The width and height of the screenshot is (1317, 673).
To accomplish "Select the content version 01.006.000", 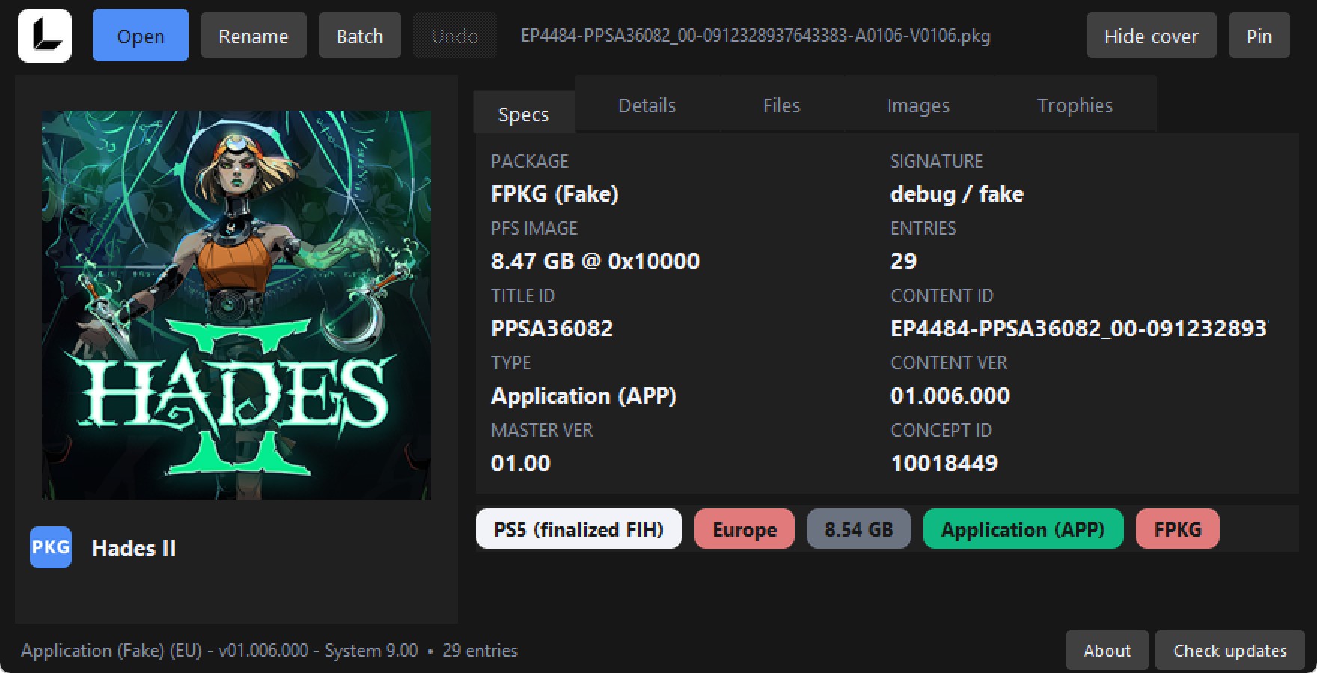I will (950, 396).
